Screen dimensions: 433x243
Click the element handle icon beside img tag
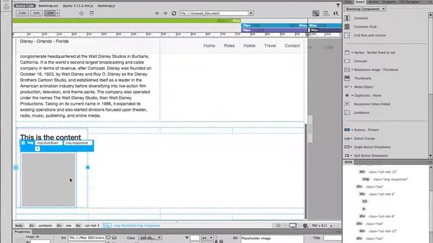23,143
